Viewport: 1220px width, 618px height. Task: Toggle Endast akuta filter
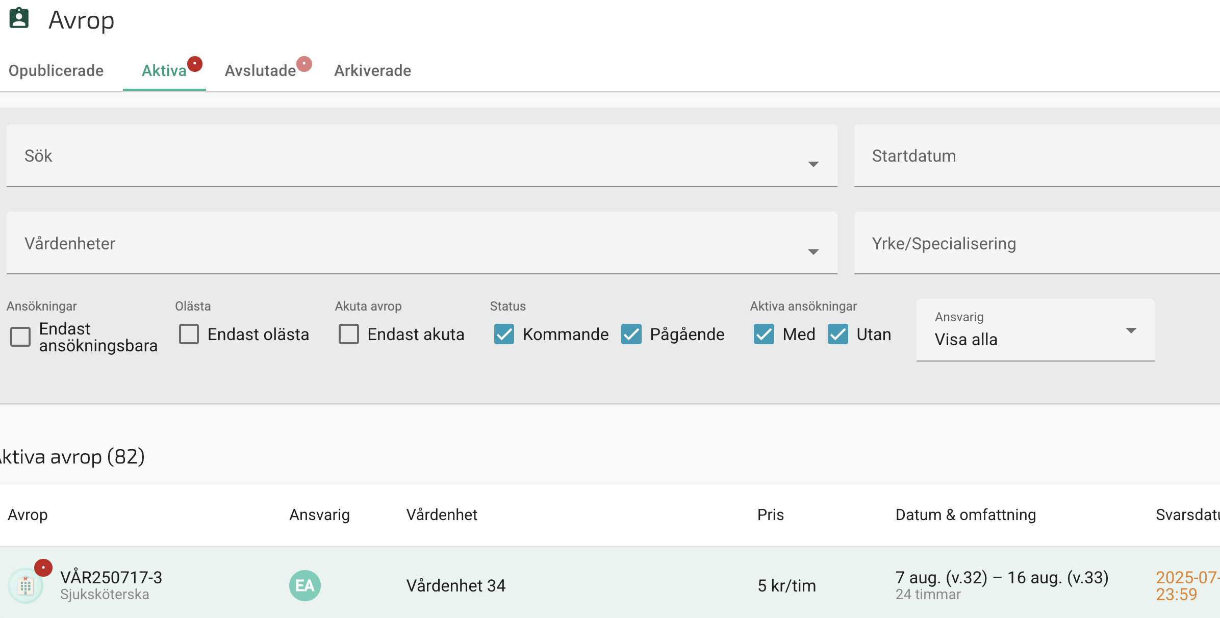349,334
